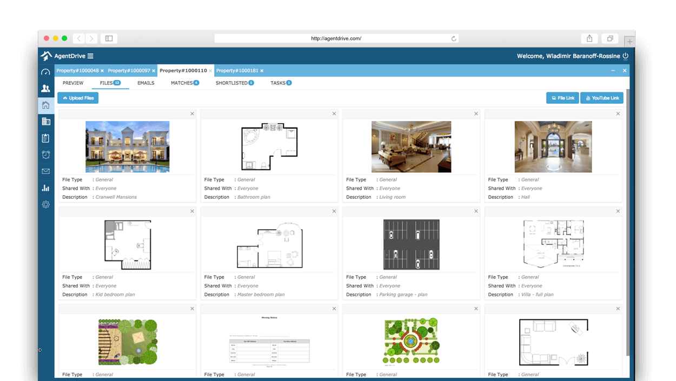Open the dashboard gauge icon in sidebar

[45, 72]
